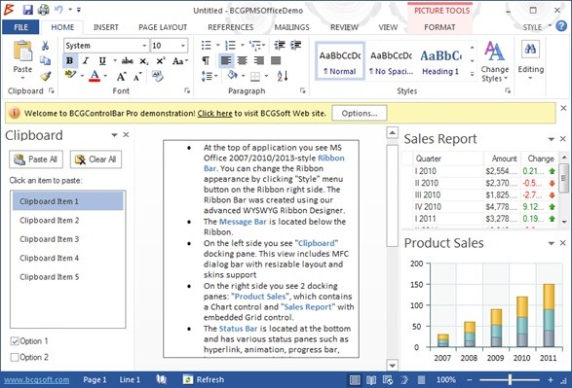This screenshot has width=572, height=388.
Task: Switch to the MAILINGS tab
Action: [291, 27]
